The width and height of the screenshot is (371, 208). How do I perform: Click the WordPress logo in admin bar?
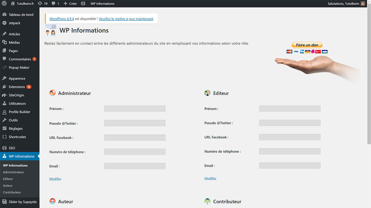pyautogui.click(x=4, y=3)
